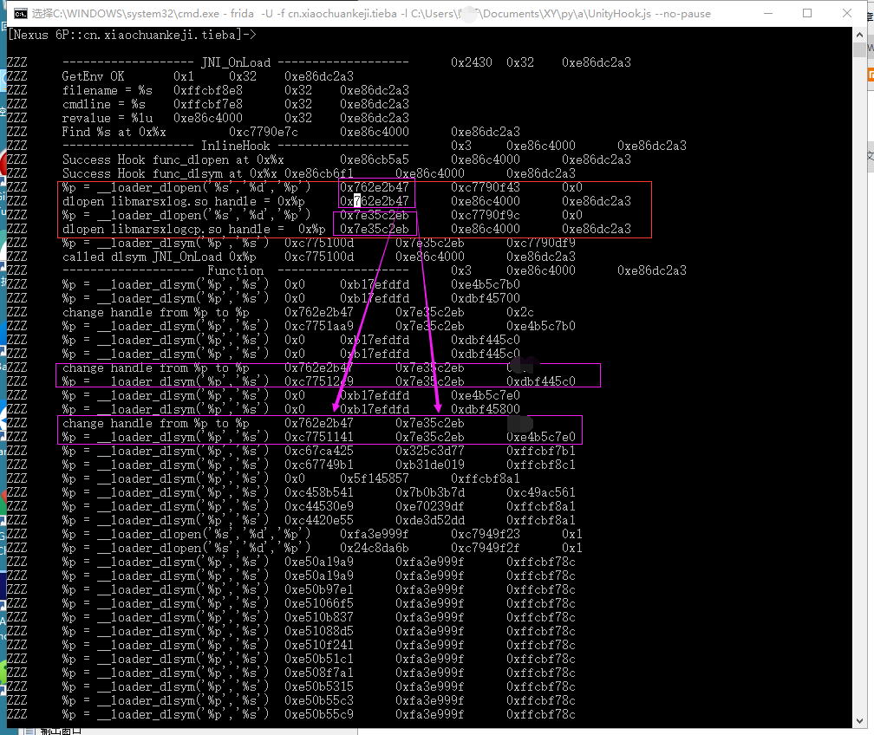Click 'Success Hook func_dlopen at 0x%x'
Image resolution: width=874 pixels, height=735 pixels.
[x=173, y=160]
